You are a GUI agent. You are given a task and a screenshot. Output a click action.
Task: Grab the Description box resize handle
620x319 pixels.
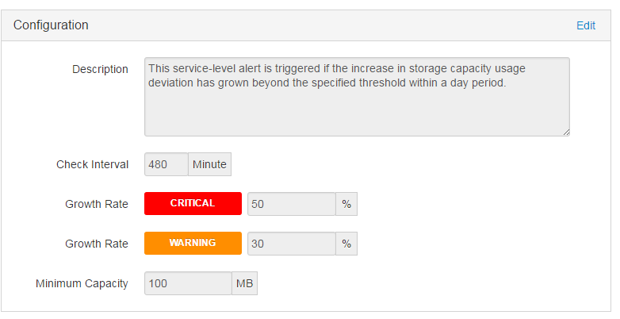pos(565,132)
